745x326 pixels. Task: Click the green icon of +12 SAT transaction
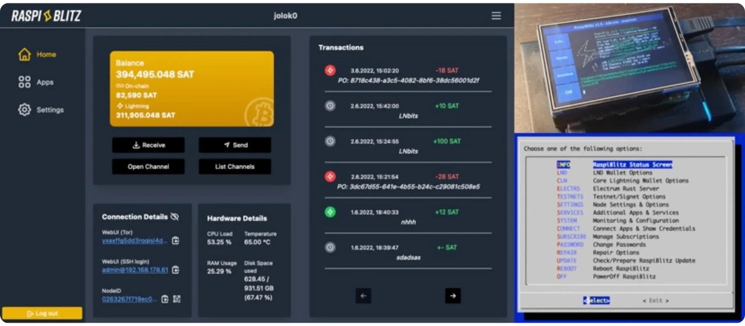[x=330, y=212]
